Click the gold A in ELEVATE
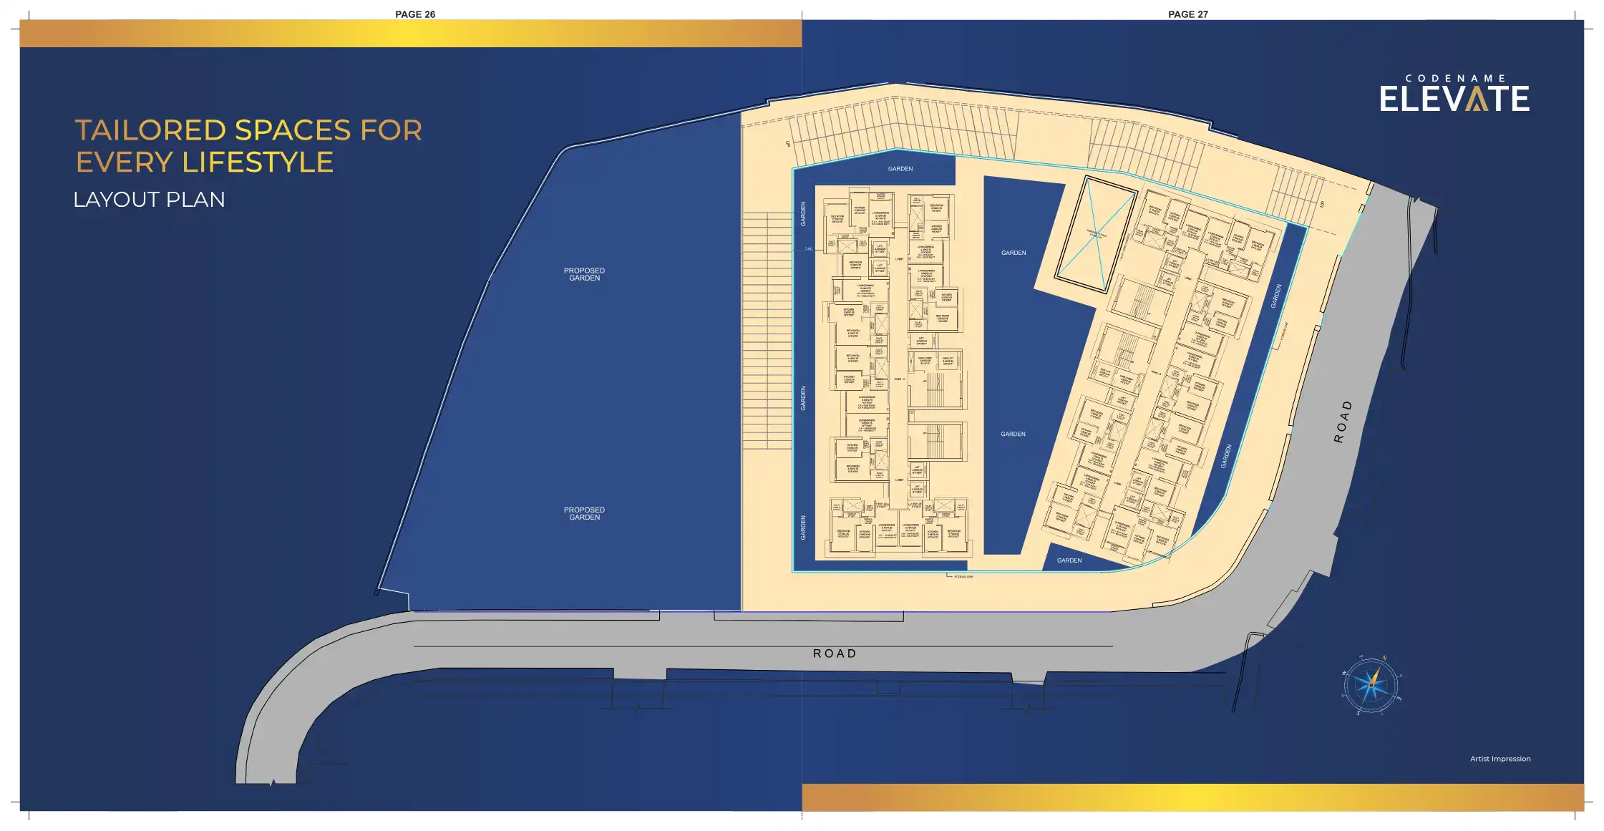 [1476, 99]
